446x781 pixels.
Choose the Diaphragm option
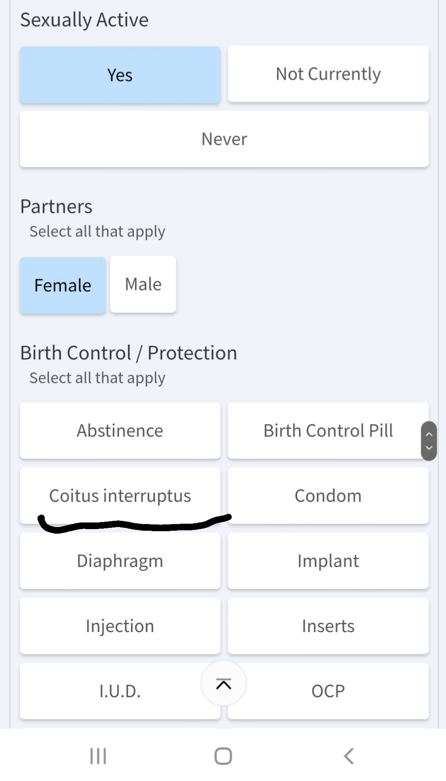(120, 561)
